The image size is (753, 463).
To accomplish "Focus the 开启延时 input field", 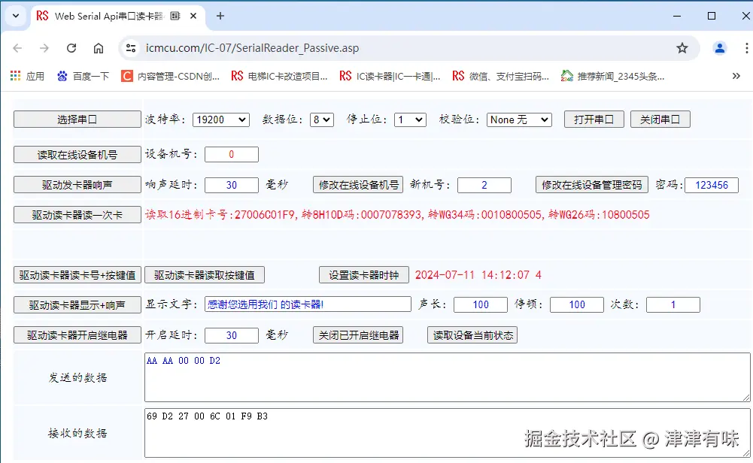I will [x=232, y=335].
